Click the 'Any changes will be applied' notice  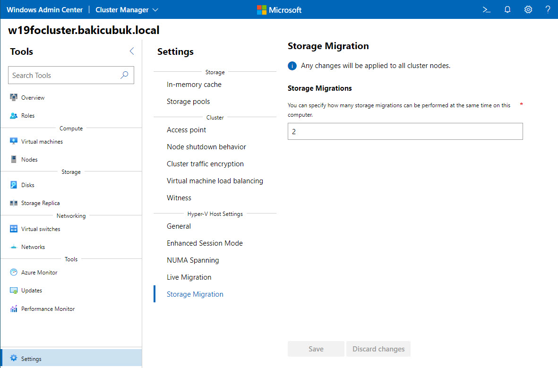point(376,66)
